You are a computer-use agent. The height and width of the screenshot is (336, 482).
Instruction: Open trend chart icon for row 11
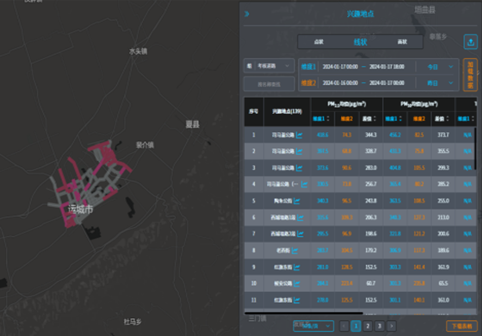click(x=297, y=300)
